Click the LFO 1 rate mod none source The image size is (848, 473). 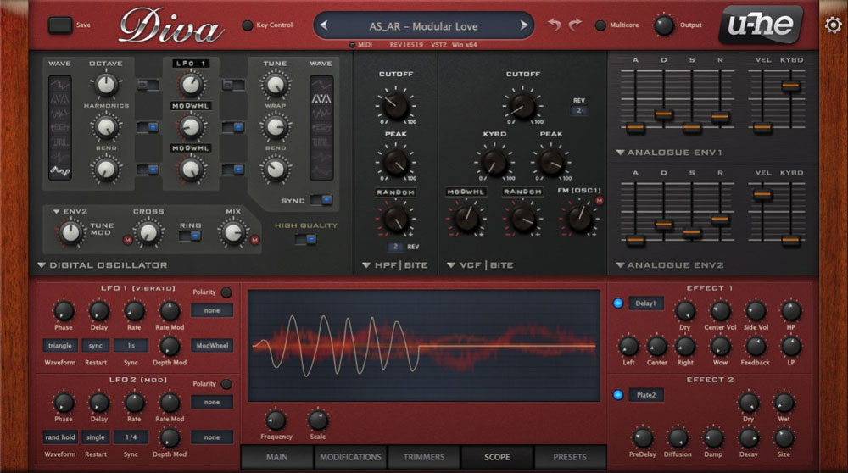coord(212,311)
